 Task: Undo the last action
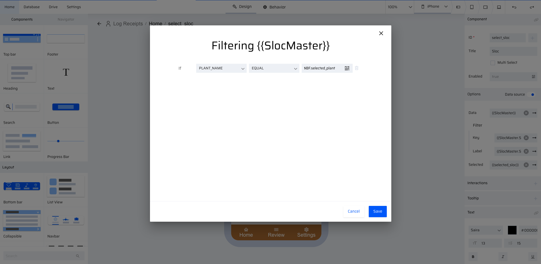514,7
